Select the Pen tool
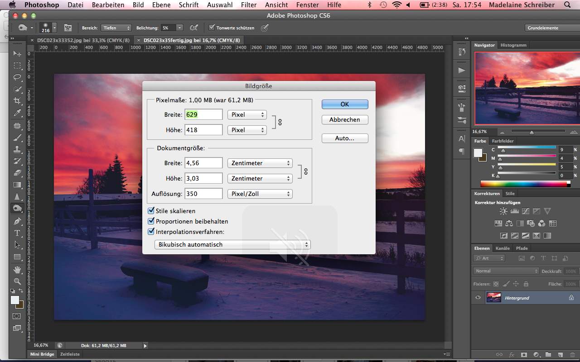This screenshot has height=362, width=580. pyautogui.click(x=17, y=221)
